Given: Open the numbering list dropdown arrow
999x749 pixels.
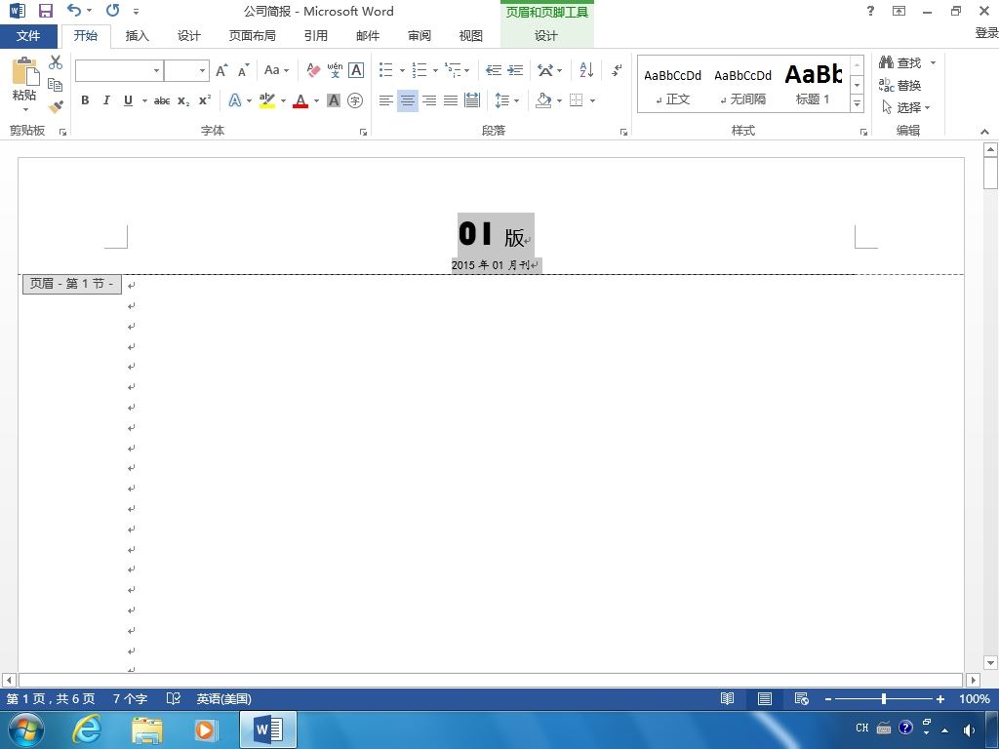Looking at the screenshot, I should [x=435, y=70].
